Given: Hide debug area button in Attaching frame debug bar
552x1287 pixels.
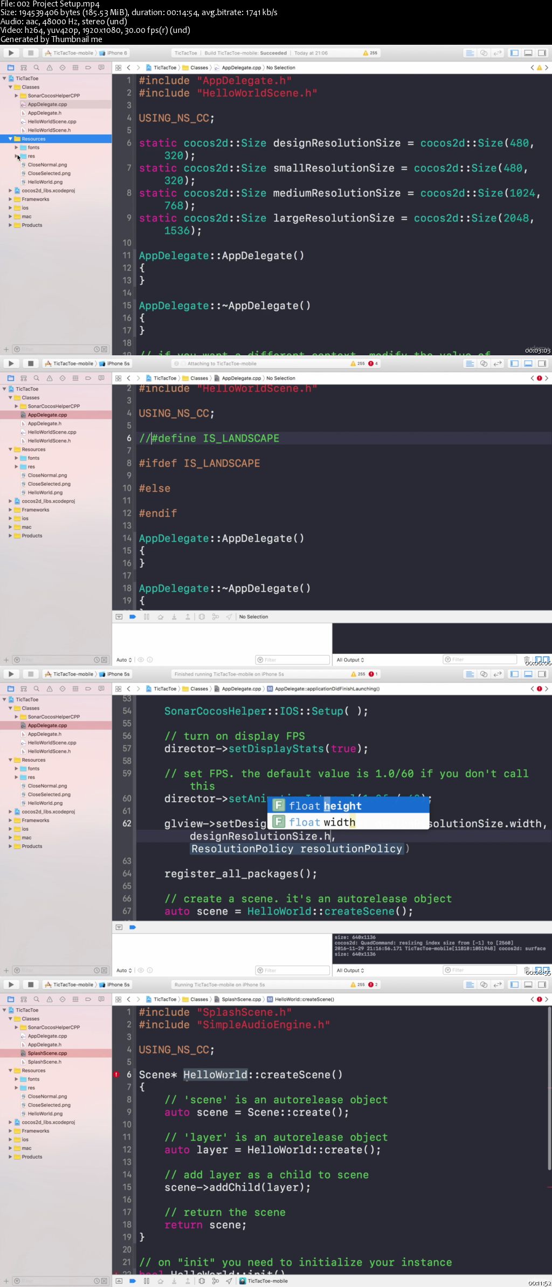Looking at the screenshot, I should click(x=119, y=616).
